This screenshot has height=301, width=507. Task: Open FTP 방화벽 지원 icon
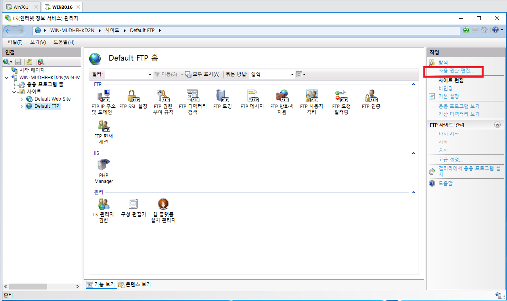tap(282, 102)
